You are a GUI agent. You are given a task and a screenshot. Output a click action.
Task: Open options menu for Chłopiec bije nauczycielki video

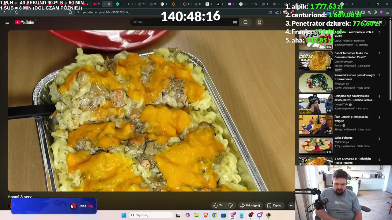tap(379, 97)
